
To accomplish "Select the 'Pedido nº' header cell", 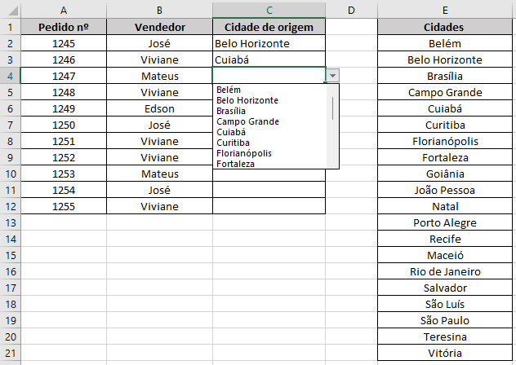I will (x=63, y=27).
